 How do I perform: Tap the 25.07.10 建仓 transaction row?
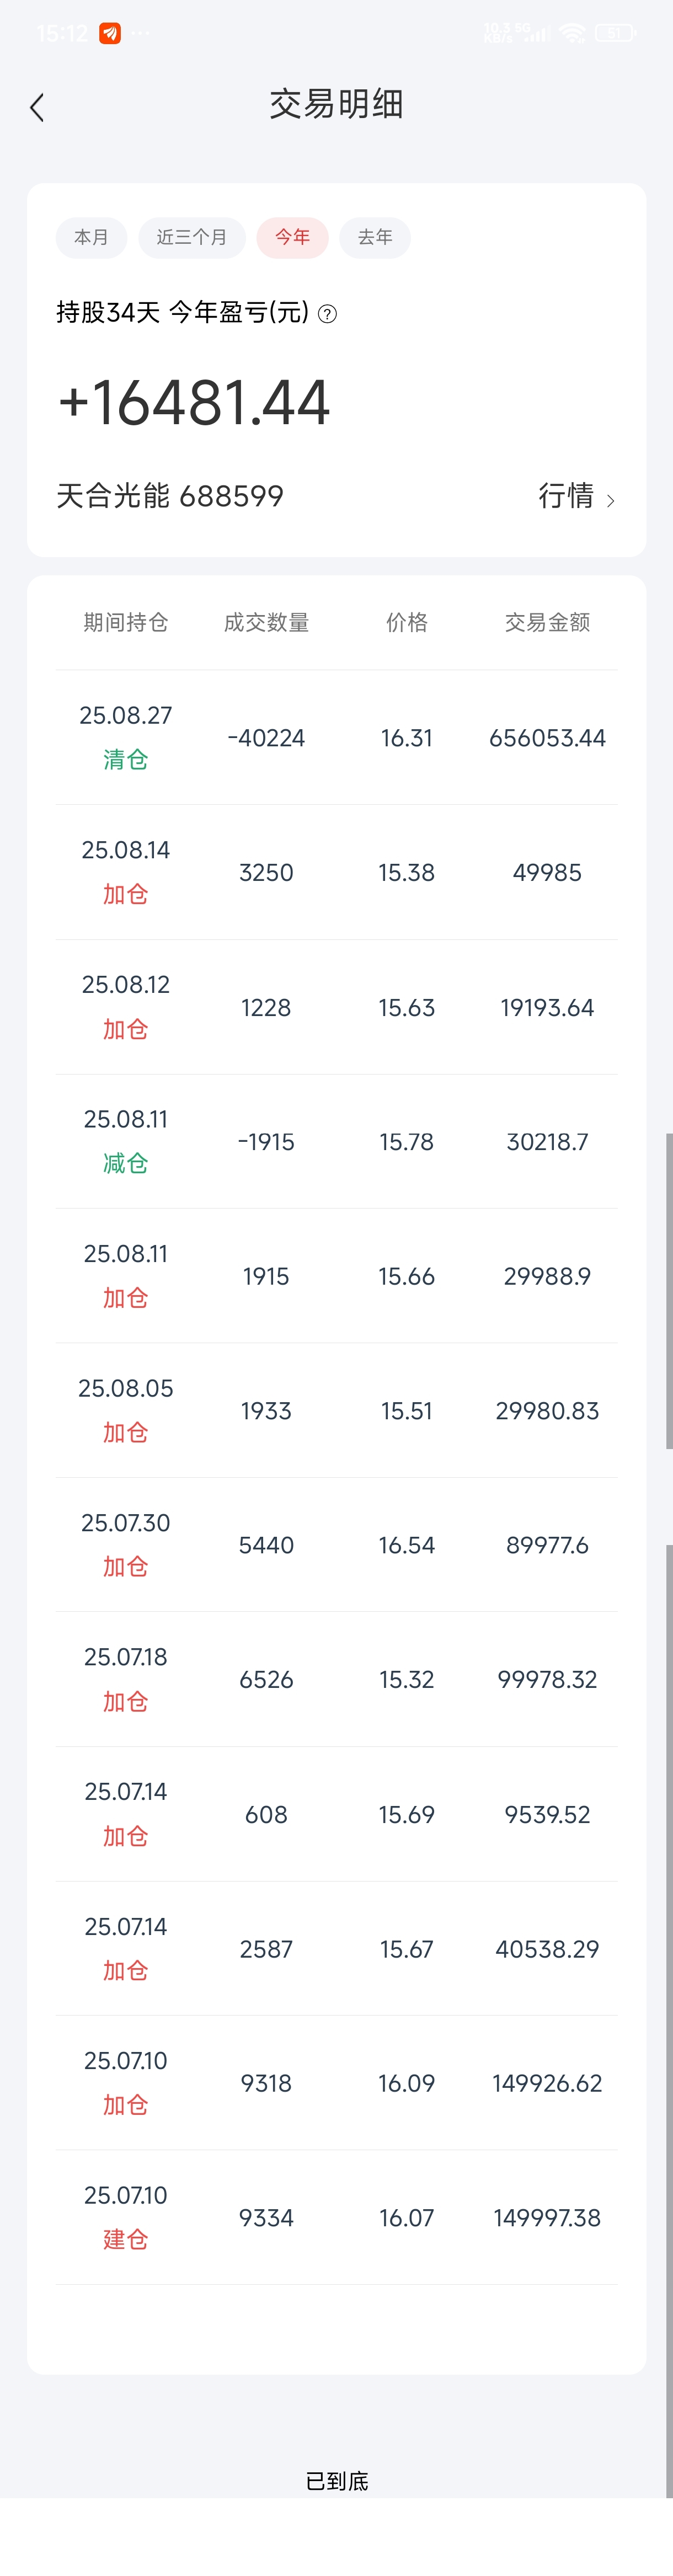(337, 2217)
